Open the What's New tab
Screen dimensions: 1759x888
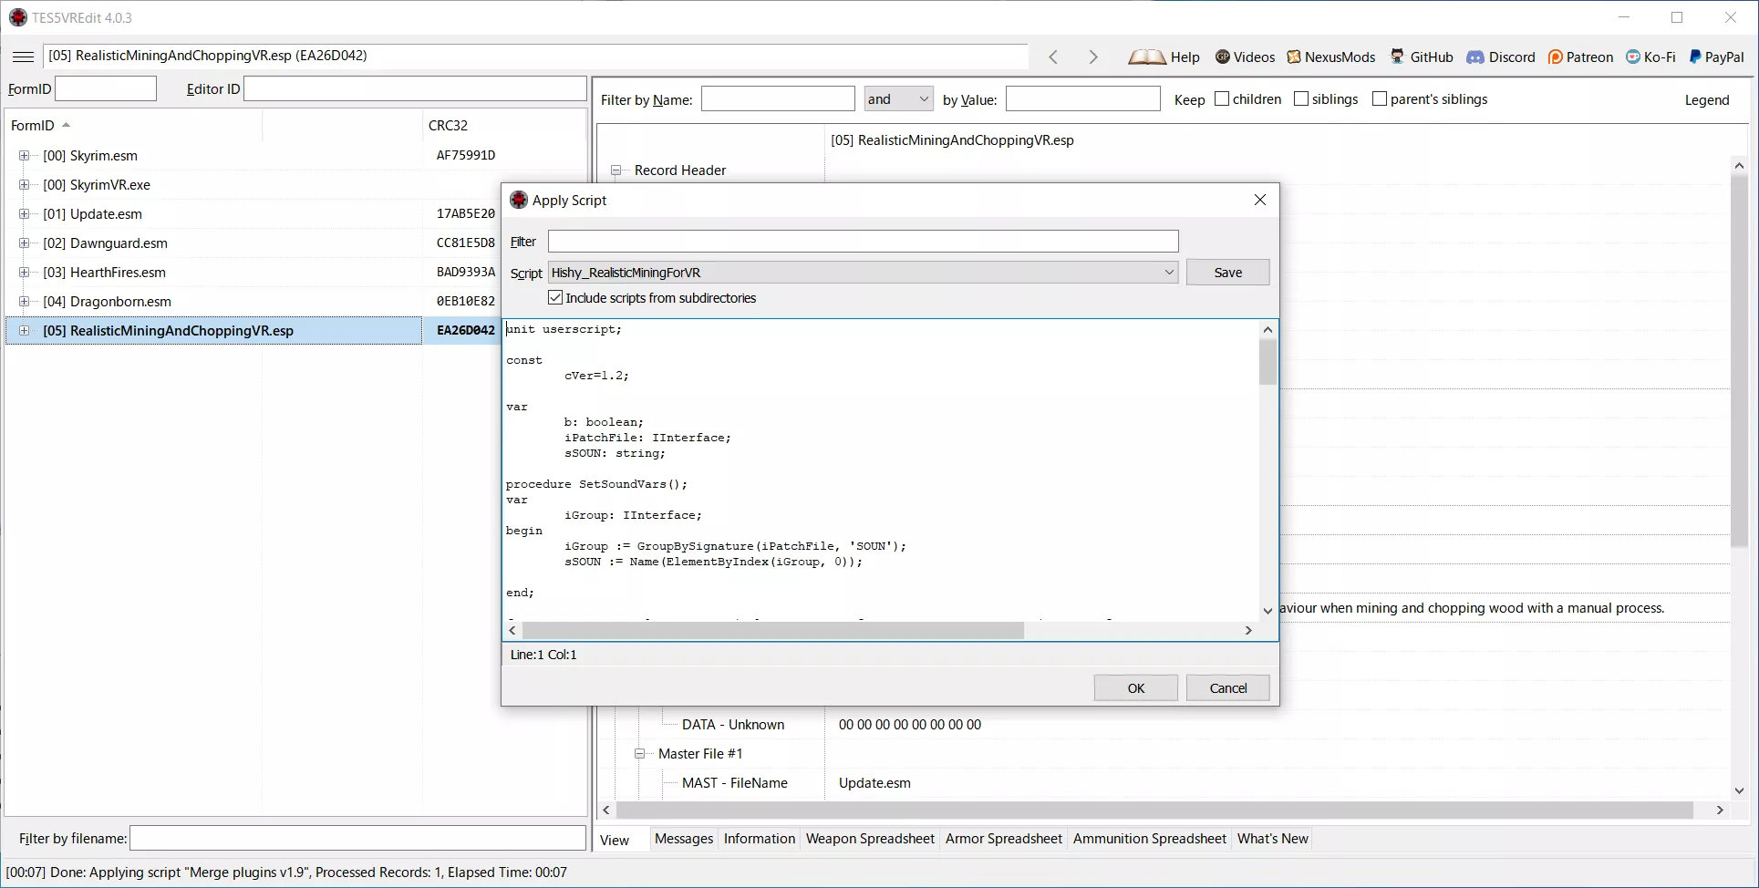tap(1272, 839)
